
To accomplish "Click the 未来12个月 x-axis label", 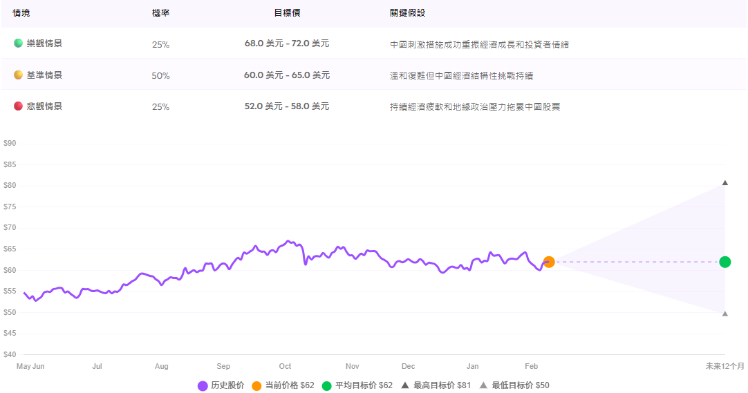I will pyautogui.click(x=725, y=366).
